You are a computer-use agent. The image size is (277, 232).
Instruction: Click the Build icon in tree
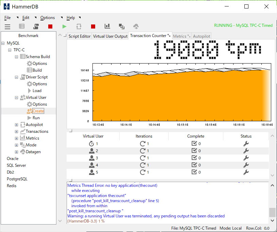(29, 70)
